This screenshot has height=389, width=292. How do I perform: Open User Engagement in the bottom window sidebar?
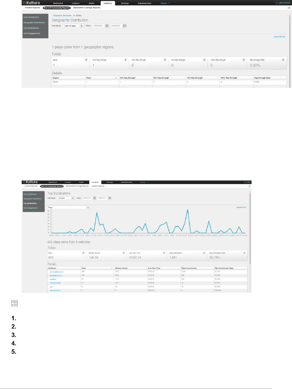(x=30, y=208)
